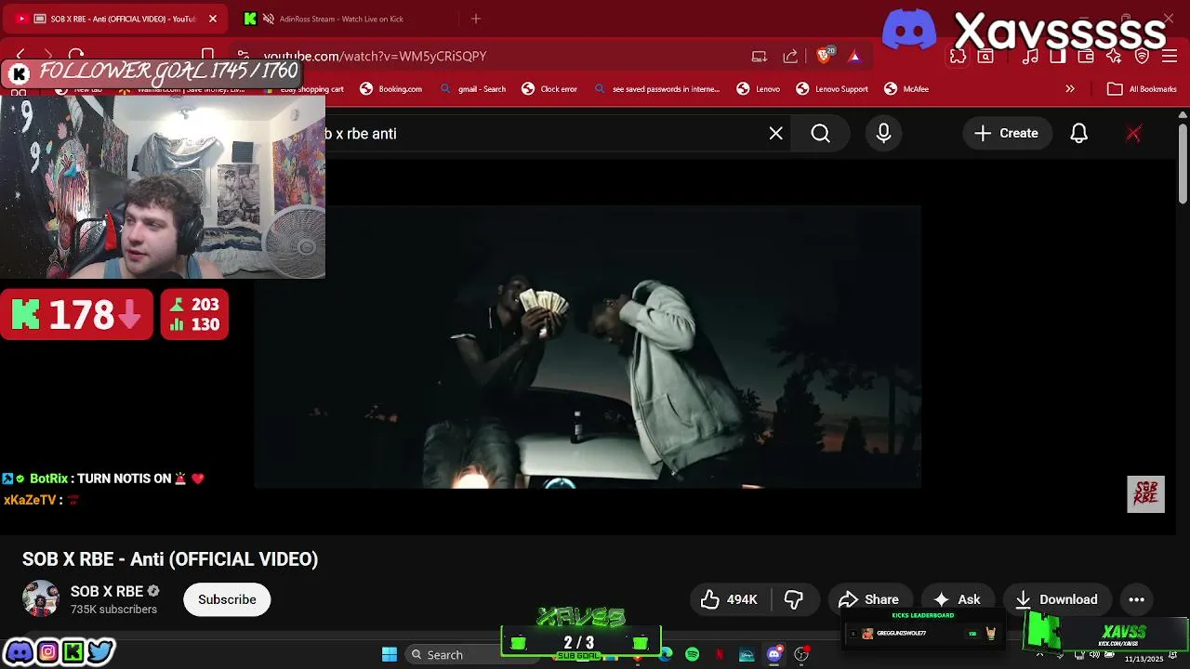Open the All Bookmarks folder
Screen dimensions: 1190x669
(x=1143, y=89)
